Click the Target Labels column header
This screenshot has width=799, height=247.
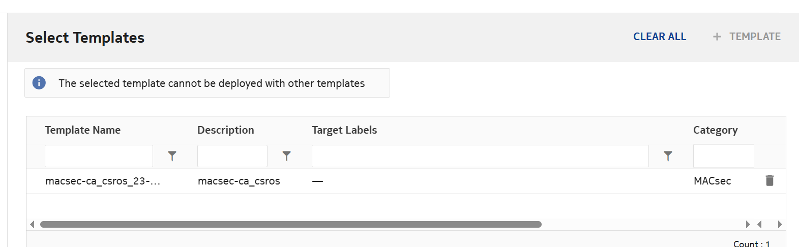pos(344,130)
